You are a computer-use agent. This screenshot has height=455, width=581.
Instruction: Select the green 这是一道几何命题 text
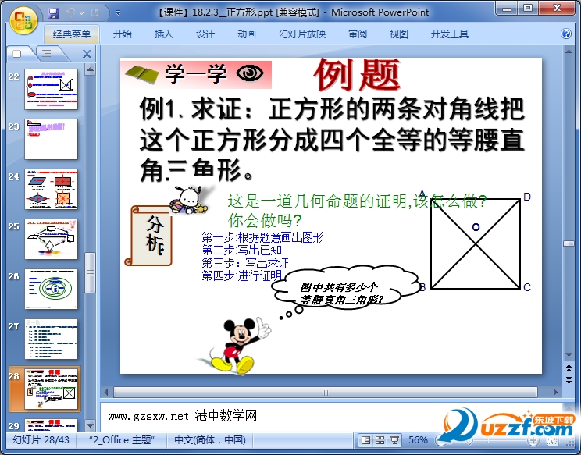click(356, 211)
